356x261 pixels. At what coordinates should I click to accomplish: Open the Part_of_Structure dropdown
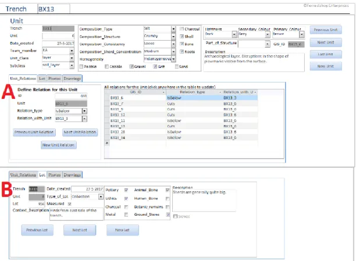click(x=268, y=44)
